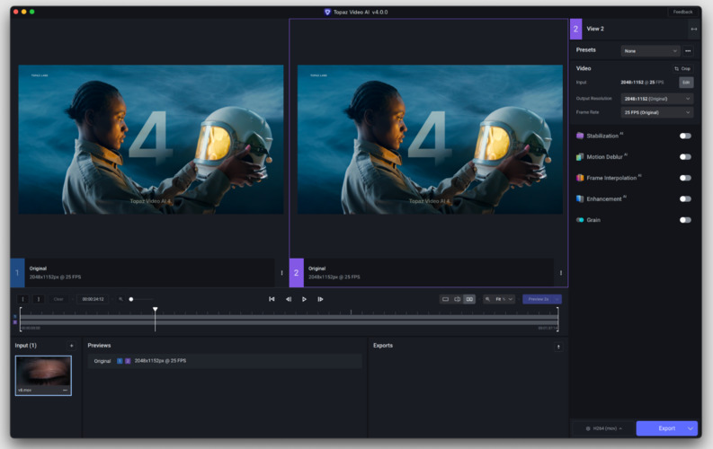Select the blue View 1 number badge
The image size is (713, 449).
[17, 272]
